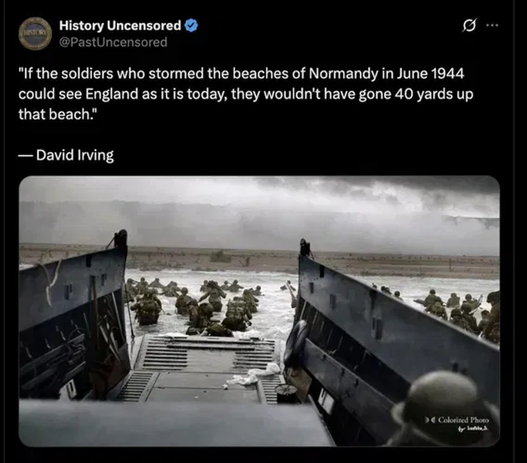
Task: Open the three-dot more options menu
Action: pyautogui.click(x=492, y=25)
